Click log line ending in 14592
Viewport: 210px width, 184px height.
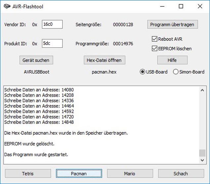point(39,111)
